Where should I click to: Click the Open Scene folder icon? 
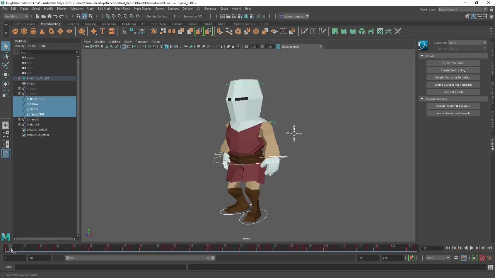[43, 16]
